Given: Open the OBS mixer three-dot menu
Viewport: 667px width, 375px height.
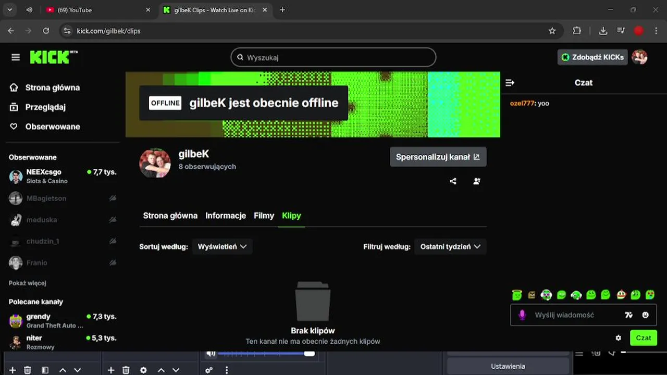Looking at the screenshot, I should (227, 370).
